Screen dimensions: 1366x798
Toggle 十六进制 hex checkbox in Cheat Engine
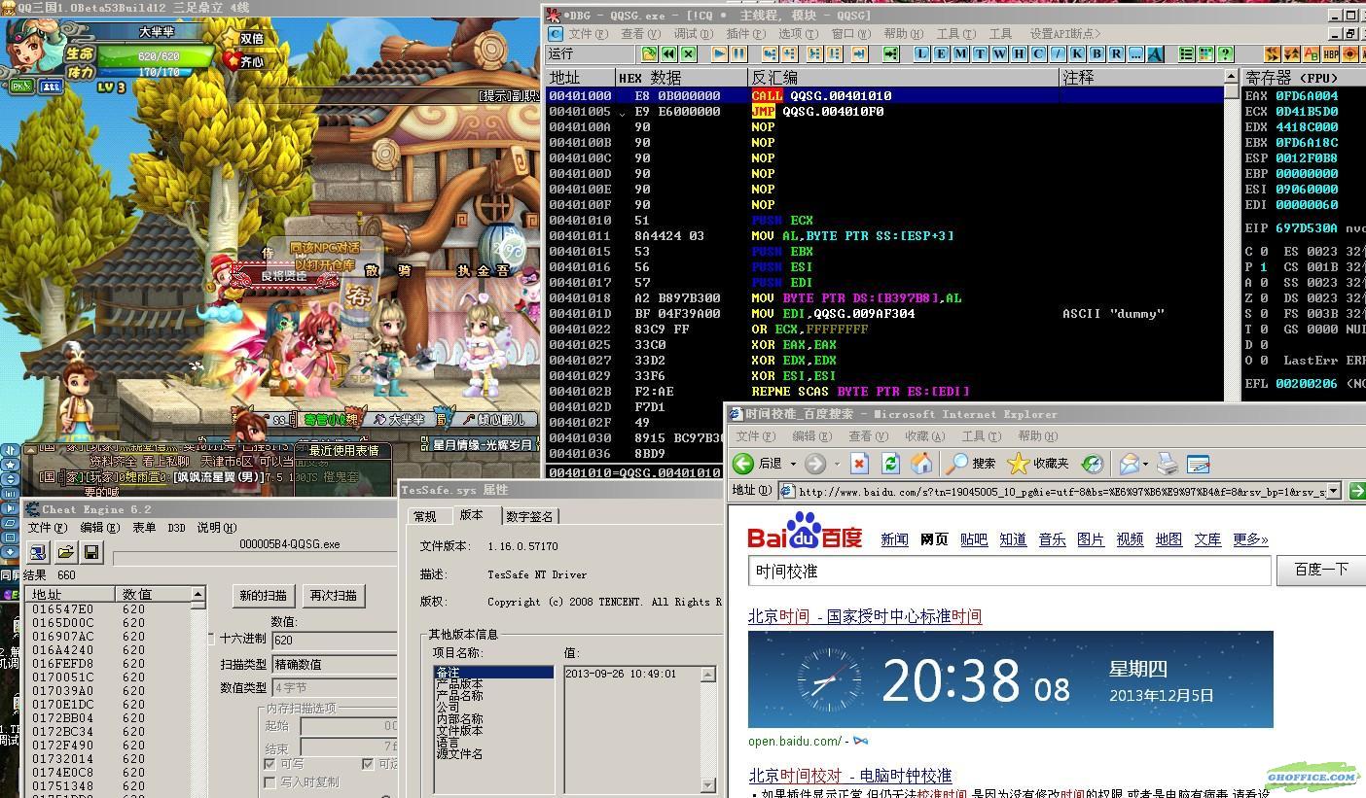(212, 639)
